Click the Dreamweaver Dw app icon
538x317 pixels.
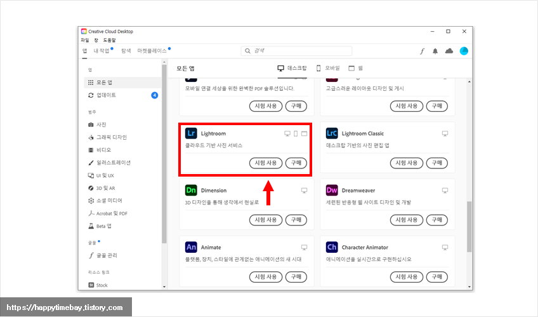[332, 191]
